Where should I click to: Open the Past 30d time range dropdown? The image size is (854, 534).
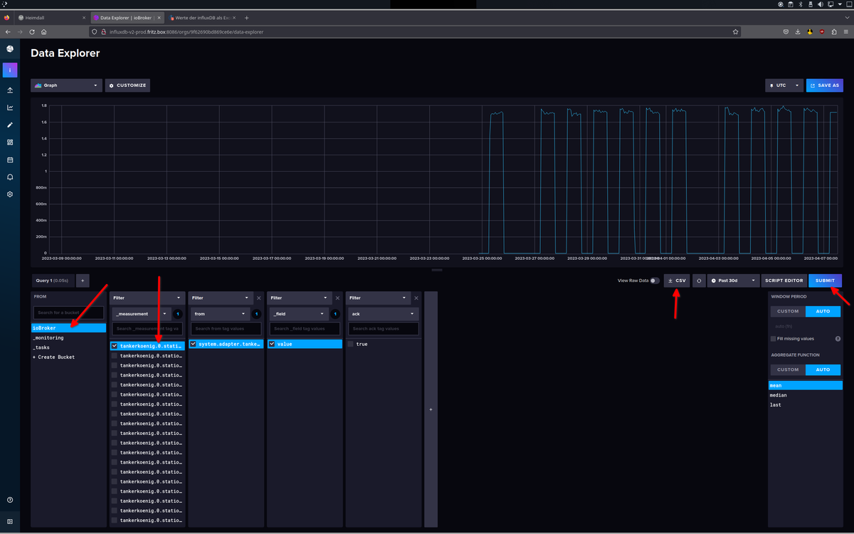pos(733,281)
